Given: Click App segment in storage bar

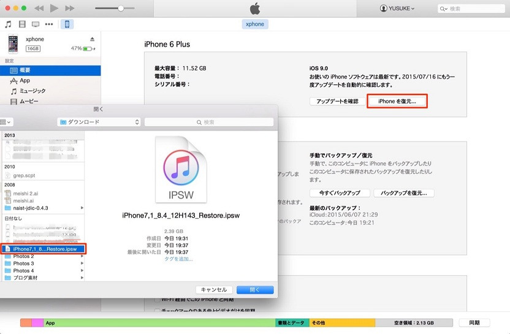Looking at the screenshot, I should point(159,322).
